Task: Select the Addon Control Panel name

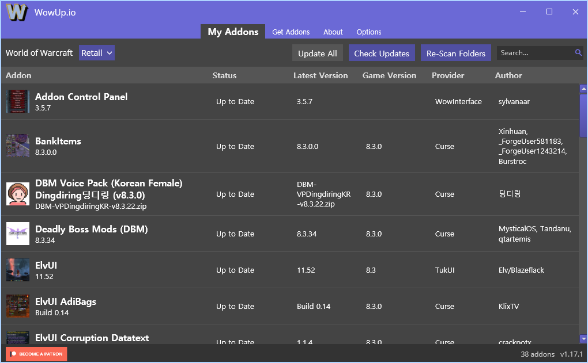Action: click(81, 97)
